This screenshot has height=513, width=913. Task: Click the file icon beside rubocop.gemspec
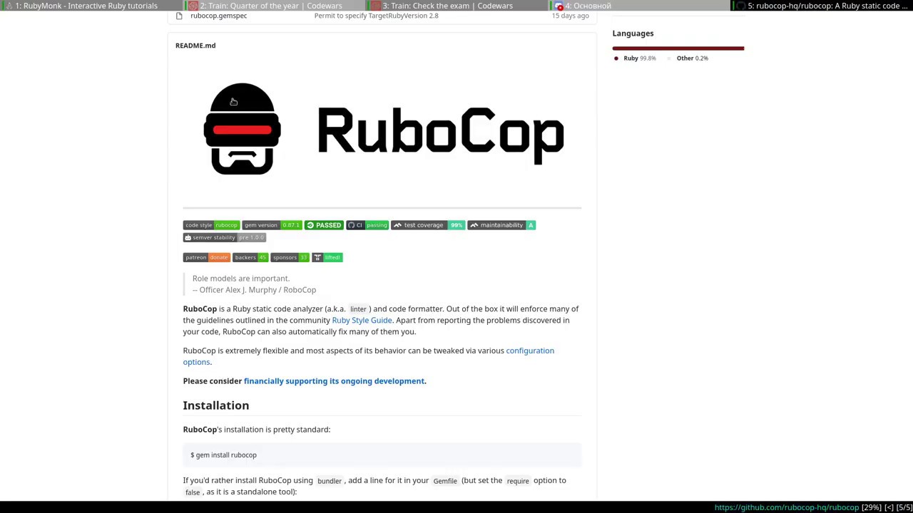pyautogui.click(x=179, y=16)
